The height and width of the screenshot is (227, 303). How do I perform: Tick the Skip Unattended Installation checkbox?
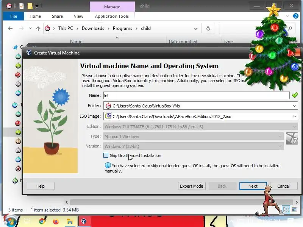(106, 155)
